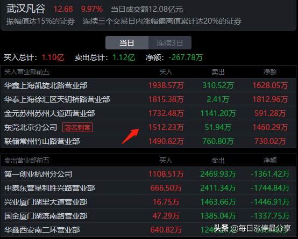
Task: Click the 2469.93万 sell amount
Action: [x=218, y=174]
